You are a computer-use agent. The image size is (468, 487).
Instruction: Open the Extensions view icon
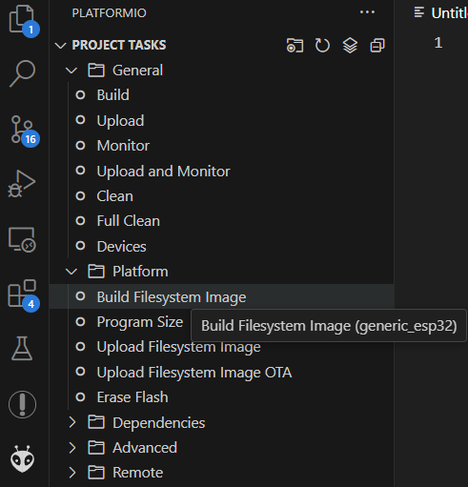[22, 294]
